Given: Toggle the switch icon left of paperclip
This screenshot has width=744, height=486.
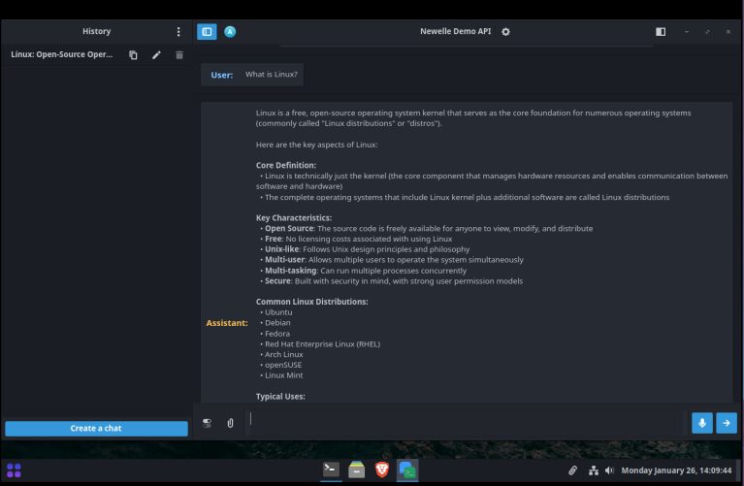Looking at the screenshot, I should pyautogui.click(x=207, y=423).
